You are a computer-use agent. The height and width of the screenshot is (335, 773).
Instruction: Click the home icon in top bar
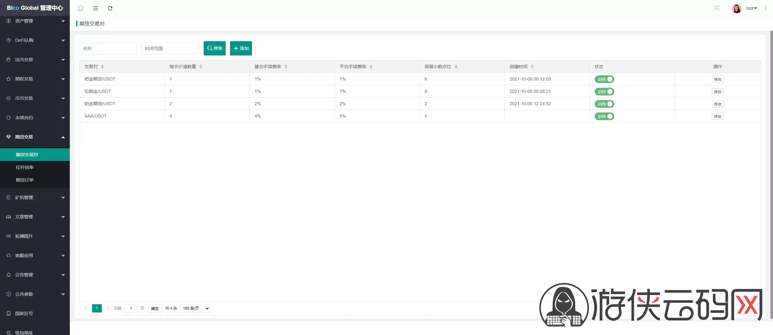click(x=81, y=8)
